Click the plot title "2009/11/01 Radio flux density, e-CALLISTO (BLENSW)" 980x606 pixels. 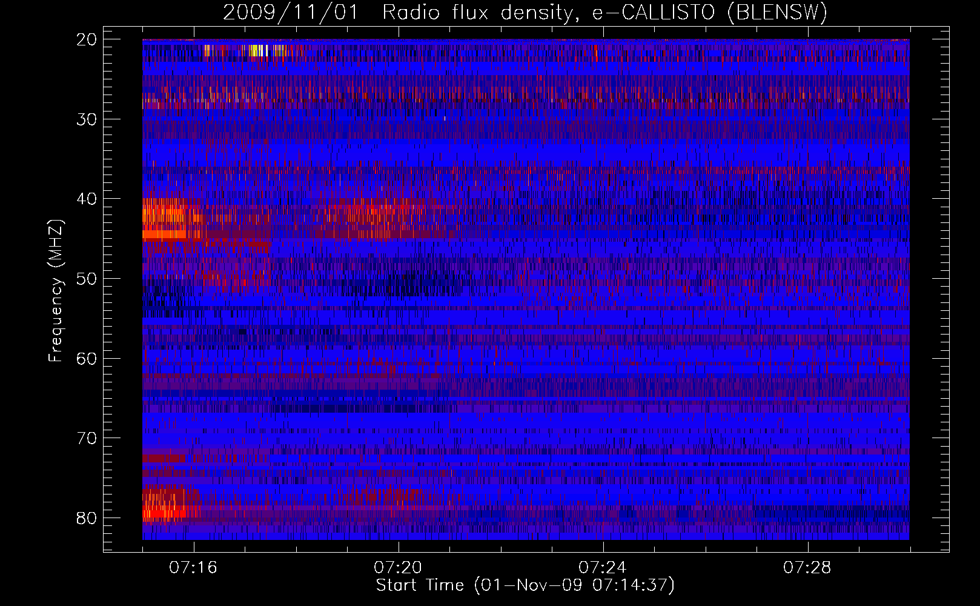click(525, 12)
